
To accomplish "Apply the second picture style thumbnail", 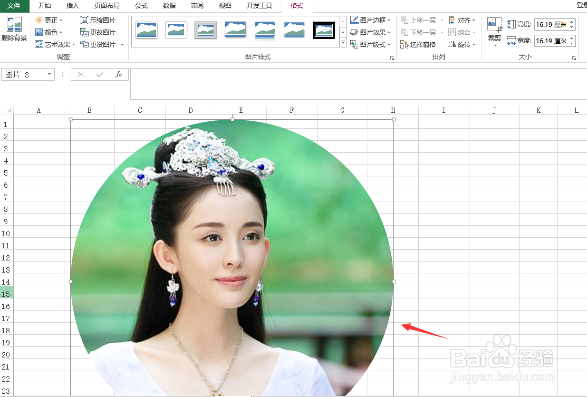I will pyautogui.click(x=176, y=30).
